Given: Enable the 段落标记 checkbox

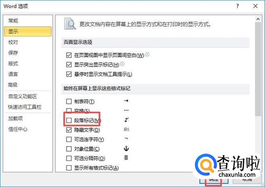Looking at the screenshot, I should tap(69, 120).
